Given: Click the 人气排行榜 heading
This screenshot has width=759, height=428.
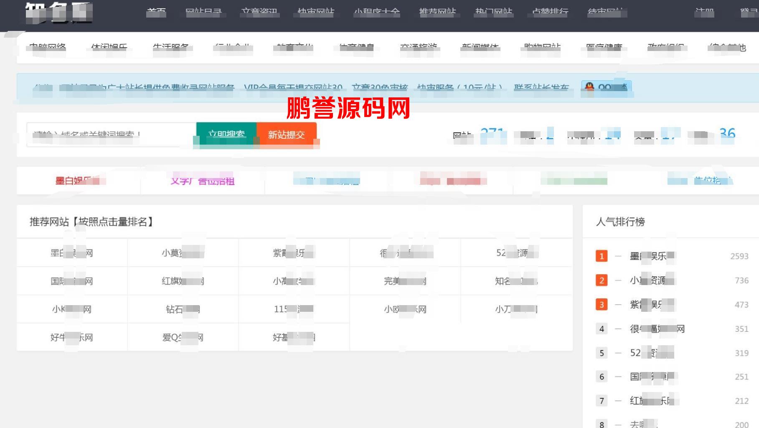Looking at the screenshot, I should (x=620, y=222).
